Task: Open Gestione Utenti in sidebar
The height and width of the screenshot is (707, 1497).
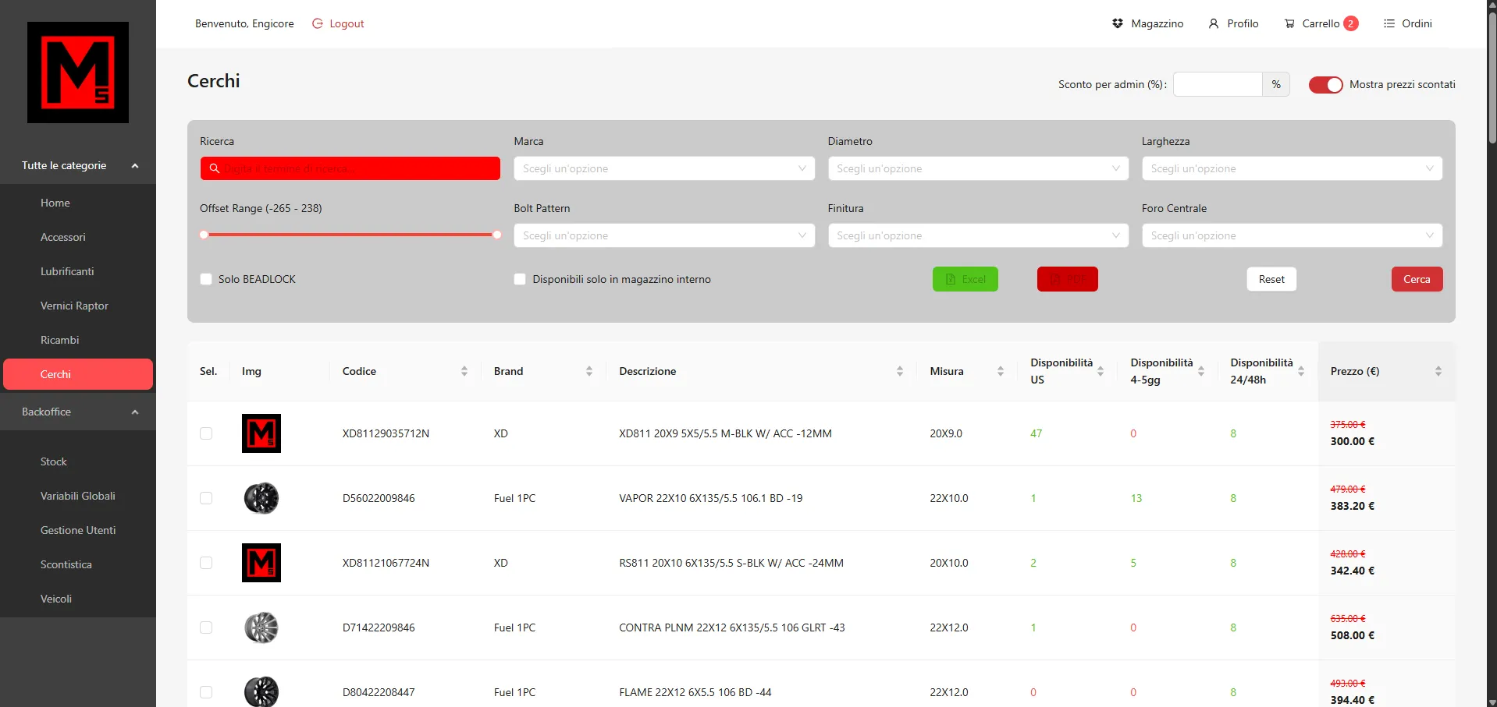Action: coord(78,530)
